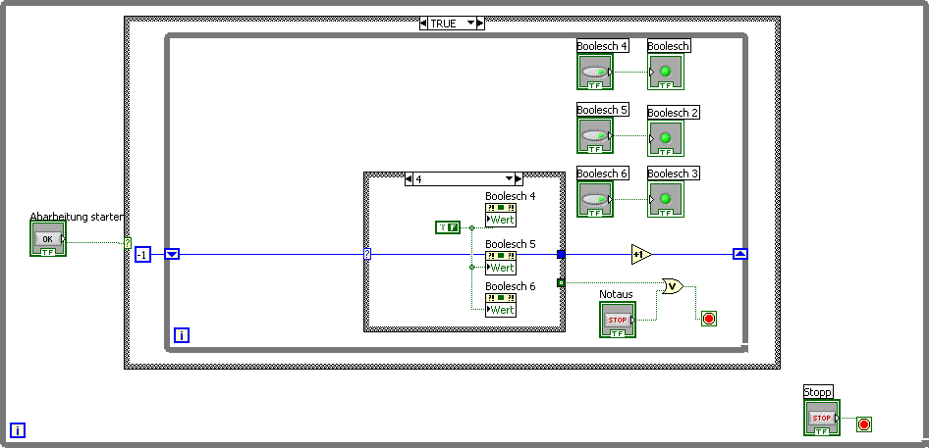929x448 pixels.
Task: Click the Notaus STOP button terminal
Action: (x=618, y=320)
